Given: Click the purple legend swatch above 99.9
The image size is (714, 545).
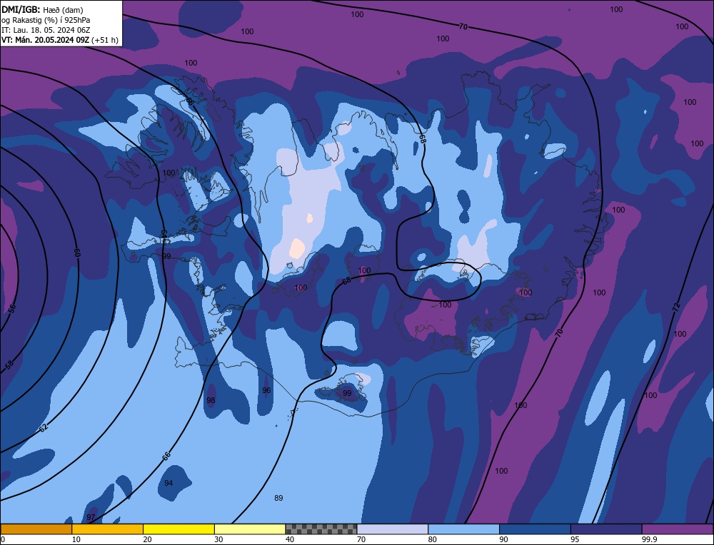Looking at the screenshot, I should (x=678, y=529).
